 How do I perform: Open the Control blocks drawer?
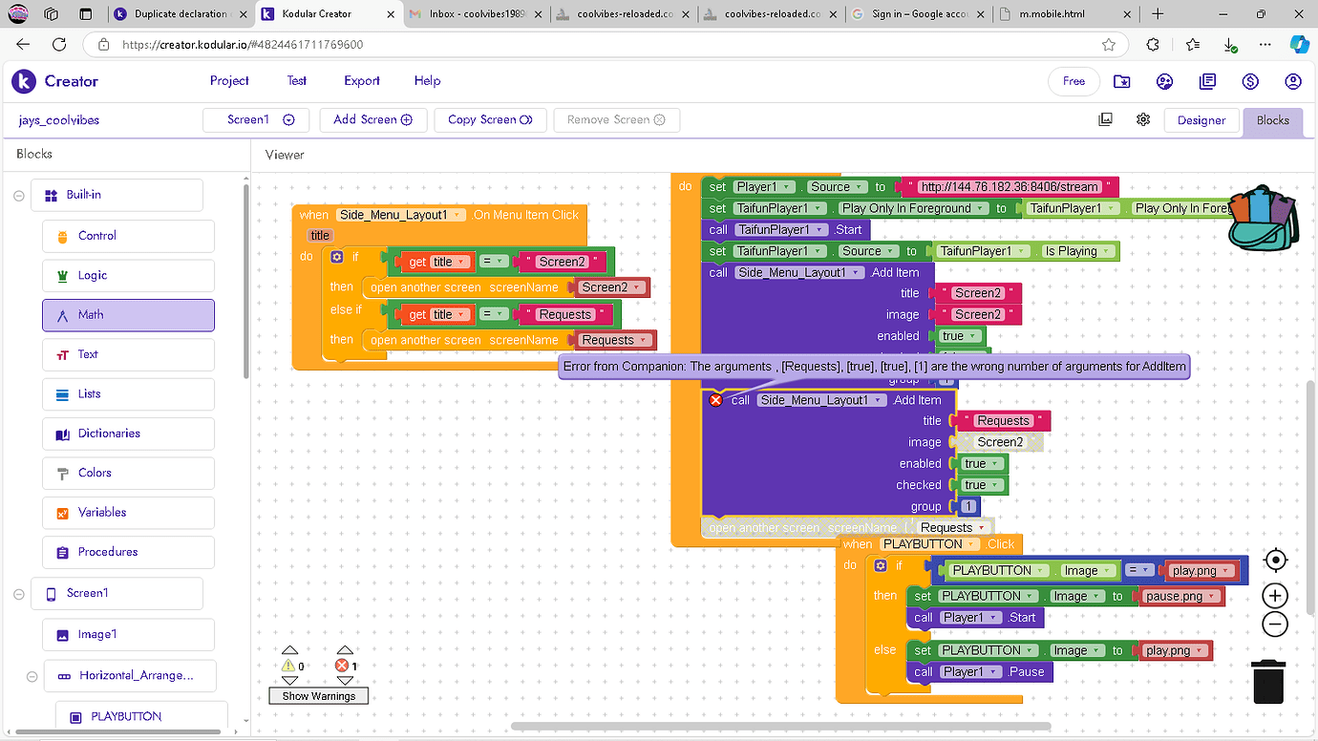click(x=128, y=235)
